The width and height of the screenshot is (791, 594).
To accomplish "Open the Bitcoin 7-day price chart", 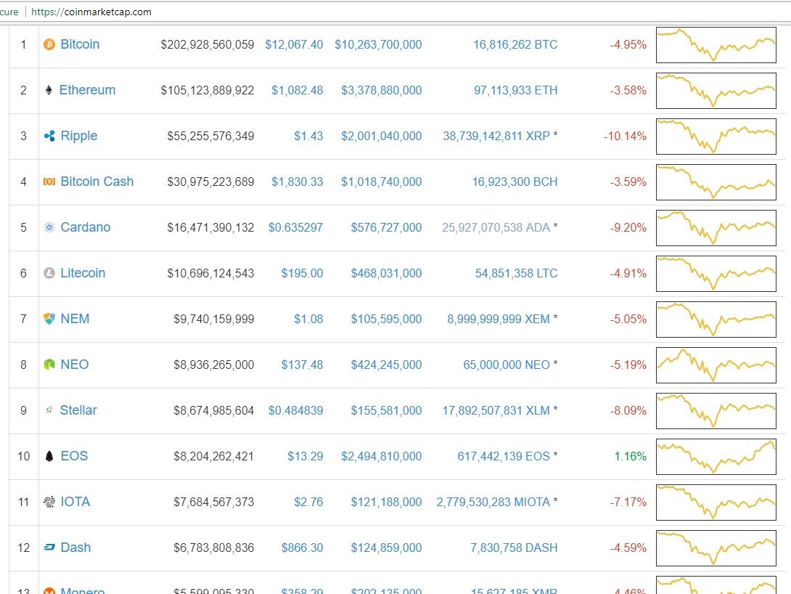I will click(x=716, y=45).
